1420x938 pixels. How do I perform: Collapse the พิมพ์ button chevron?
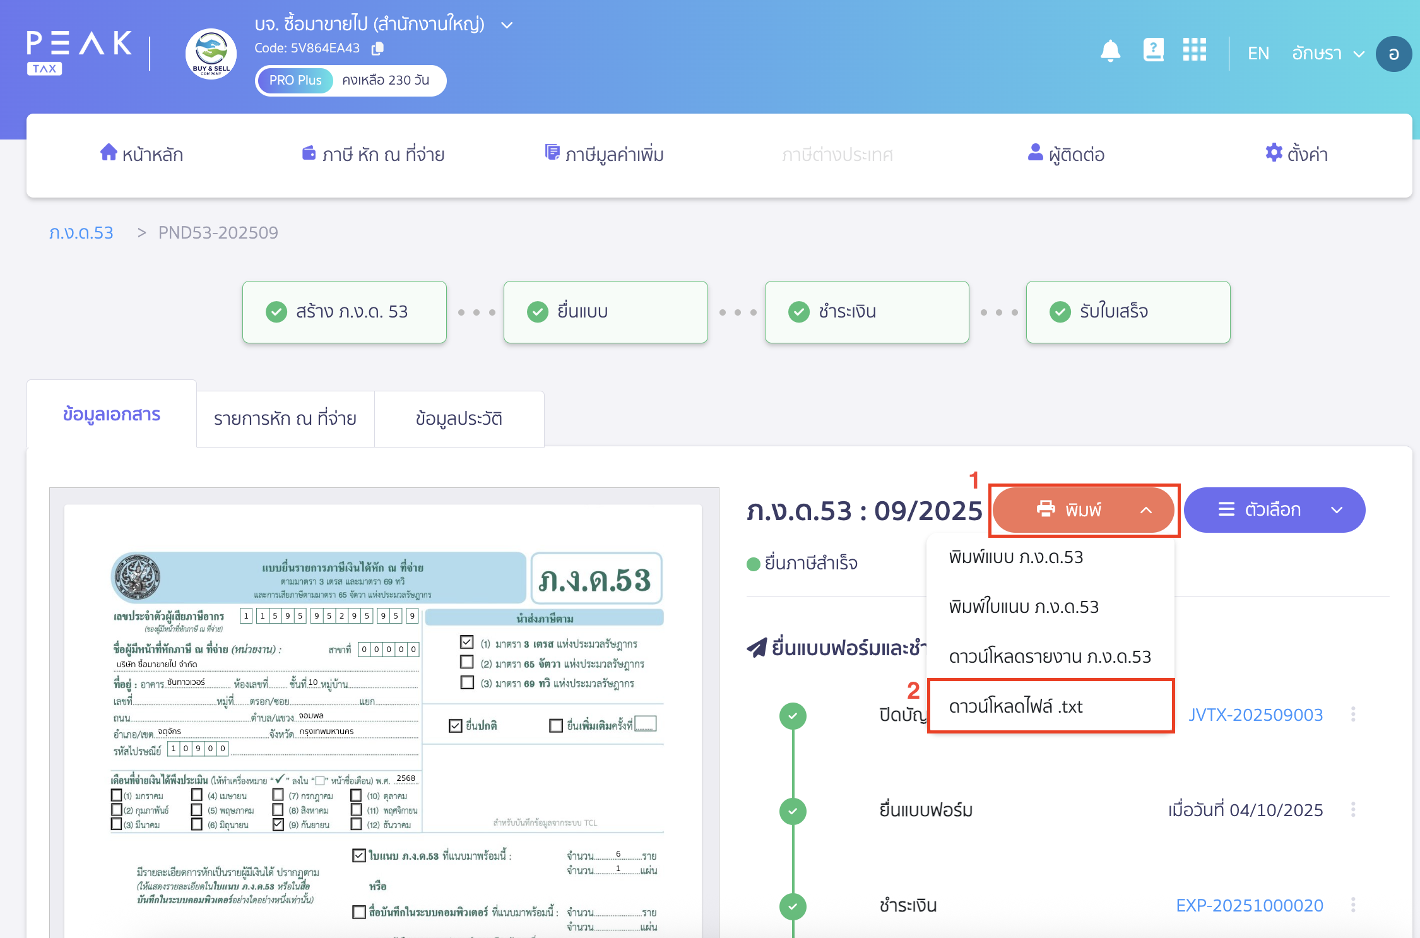coord(1147,510)
